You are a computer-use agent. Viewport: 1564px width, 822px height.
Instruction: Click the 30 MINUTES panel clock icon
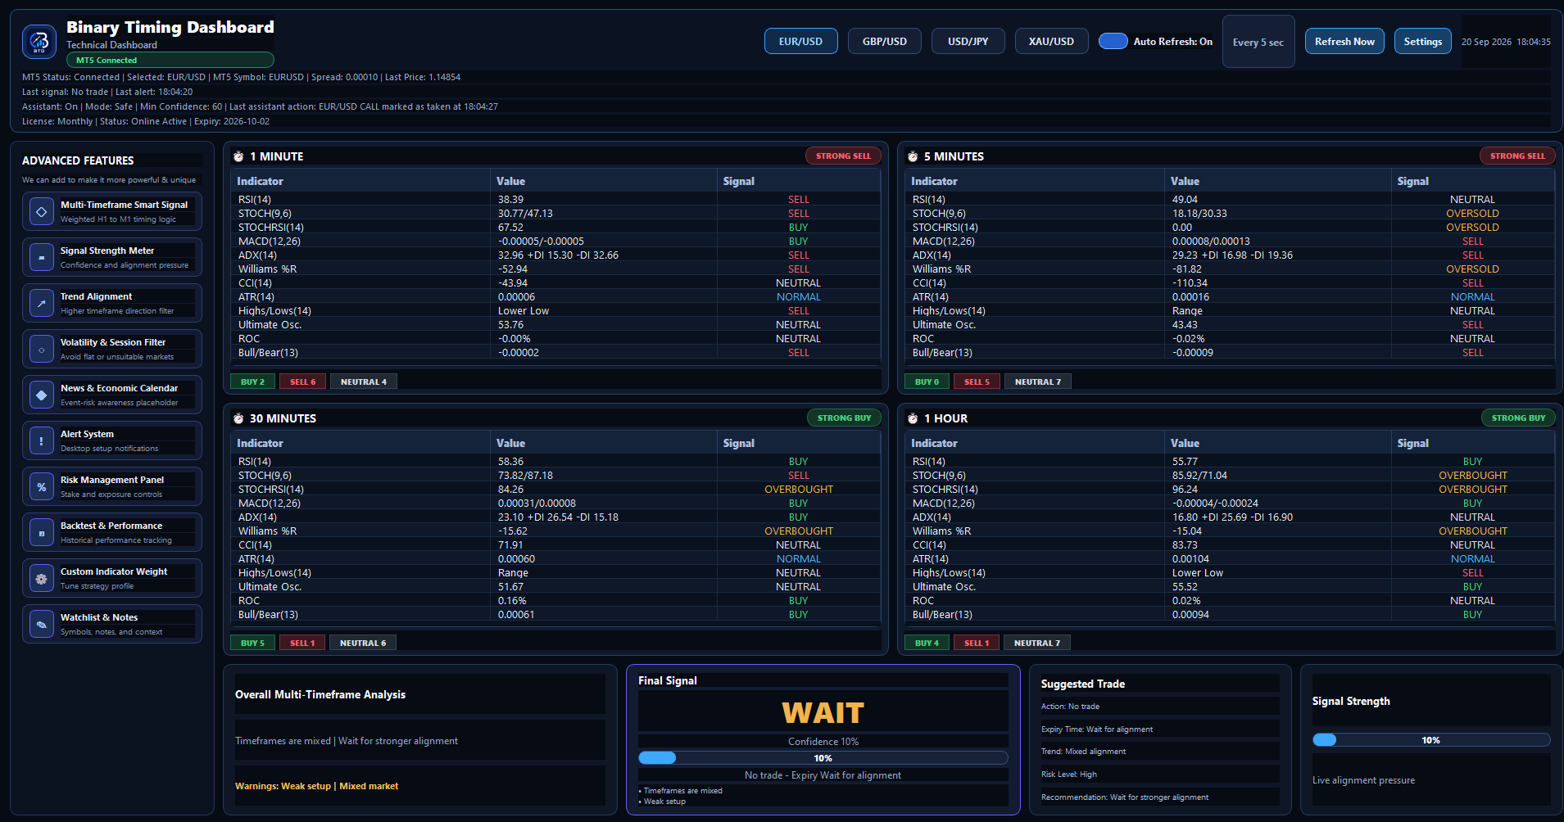[x=238, y=418]
